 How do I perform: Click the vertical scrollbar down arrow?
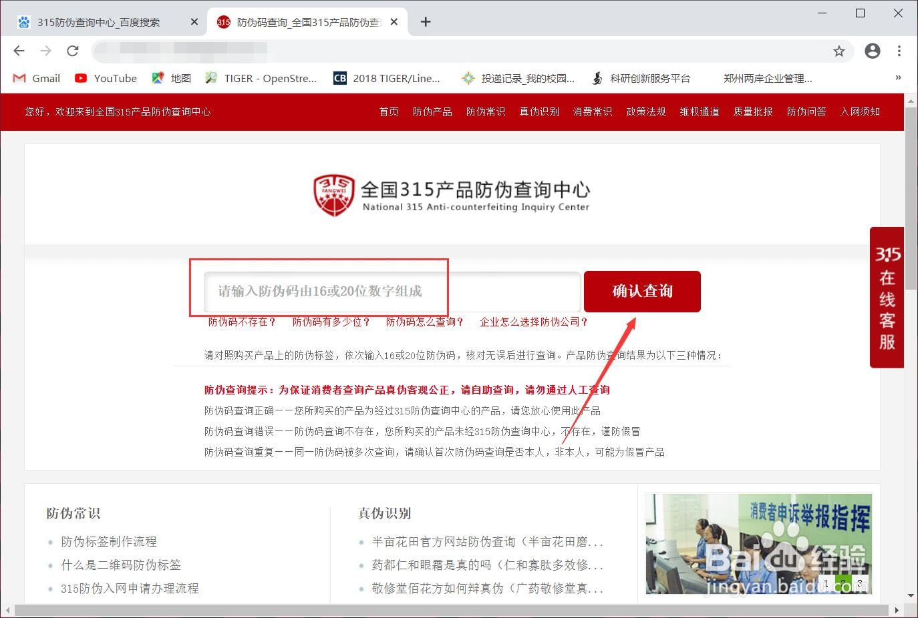point(911,596)
